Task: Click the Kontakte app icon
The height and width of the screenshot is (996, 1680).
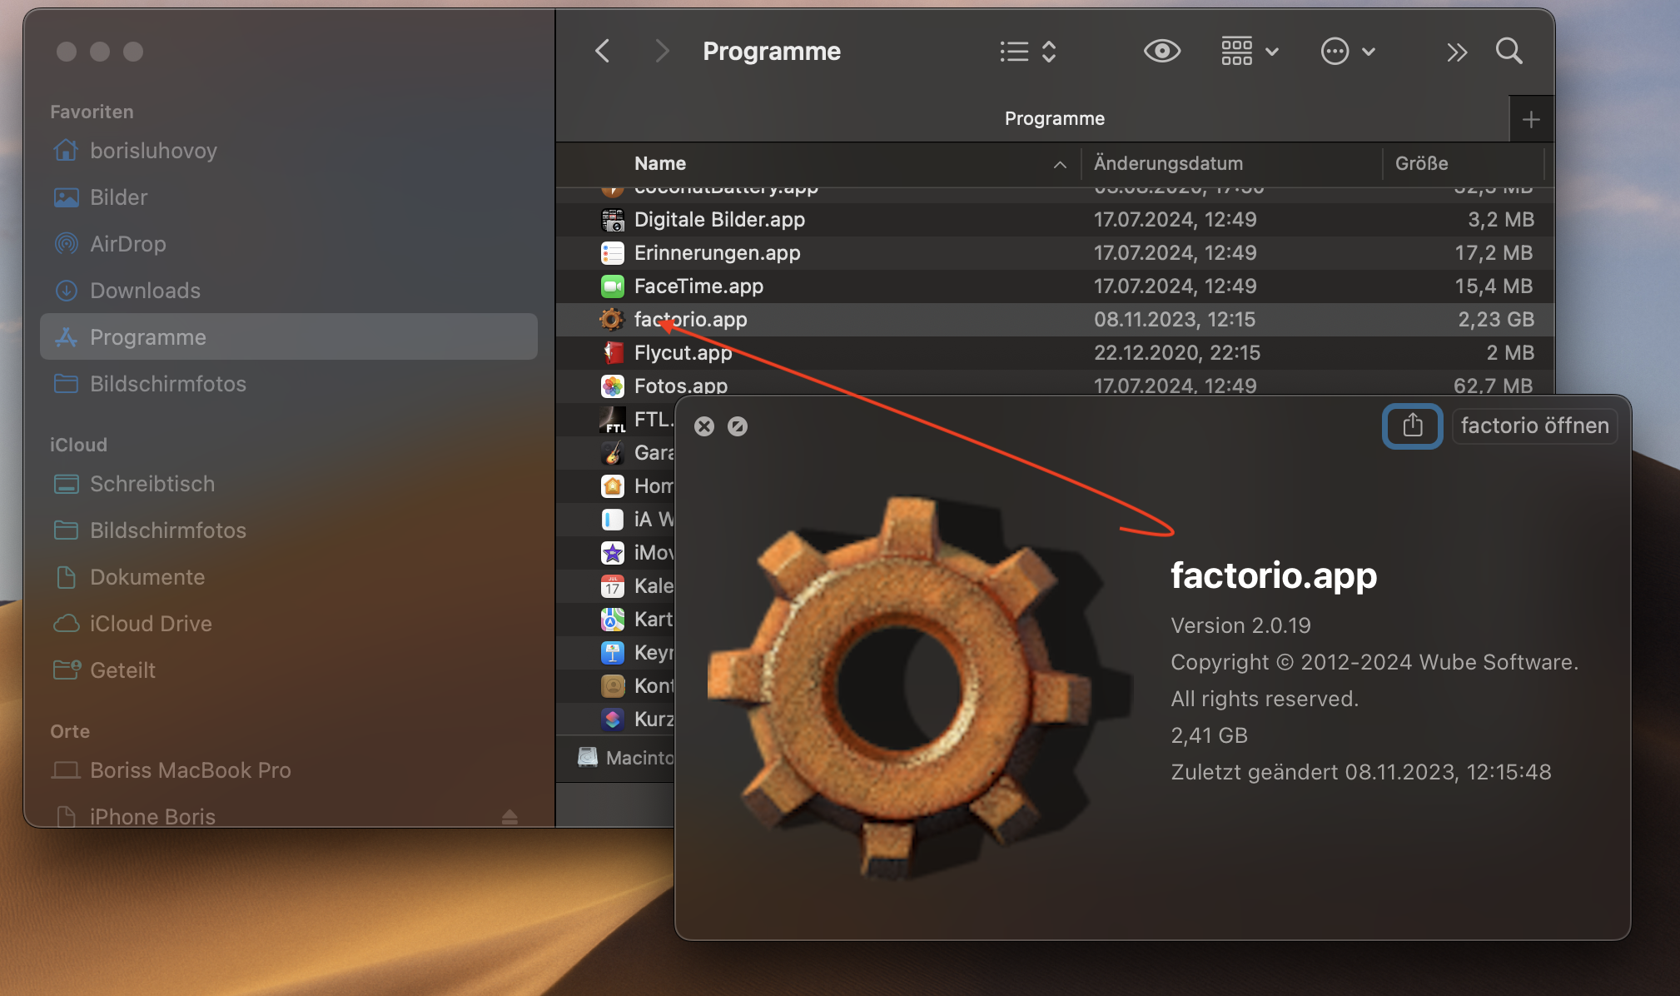Action: 613,686
